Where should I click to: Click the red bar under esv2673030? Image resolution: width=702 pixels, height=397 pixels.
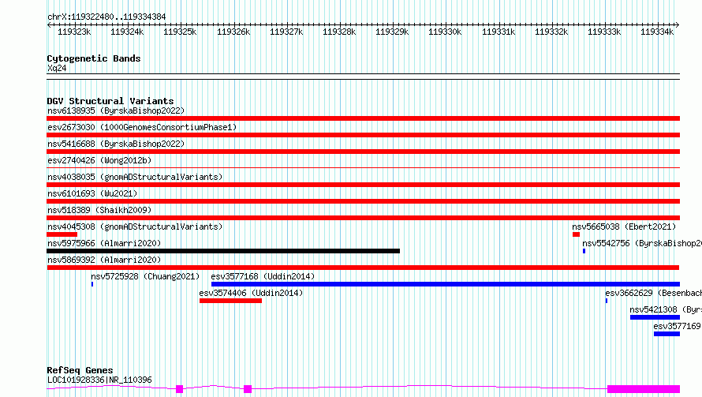coord(363,135)
